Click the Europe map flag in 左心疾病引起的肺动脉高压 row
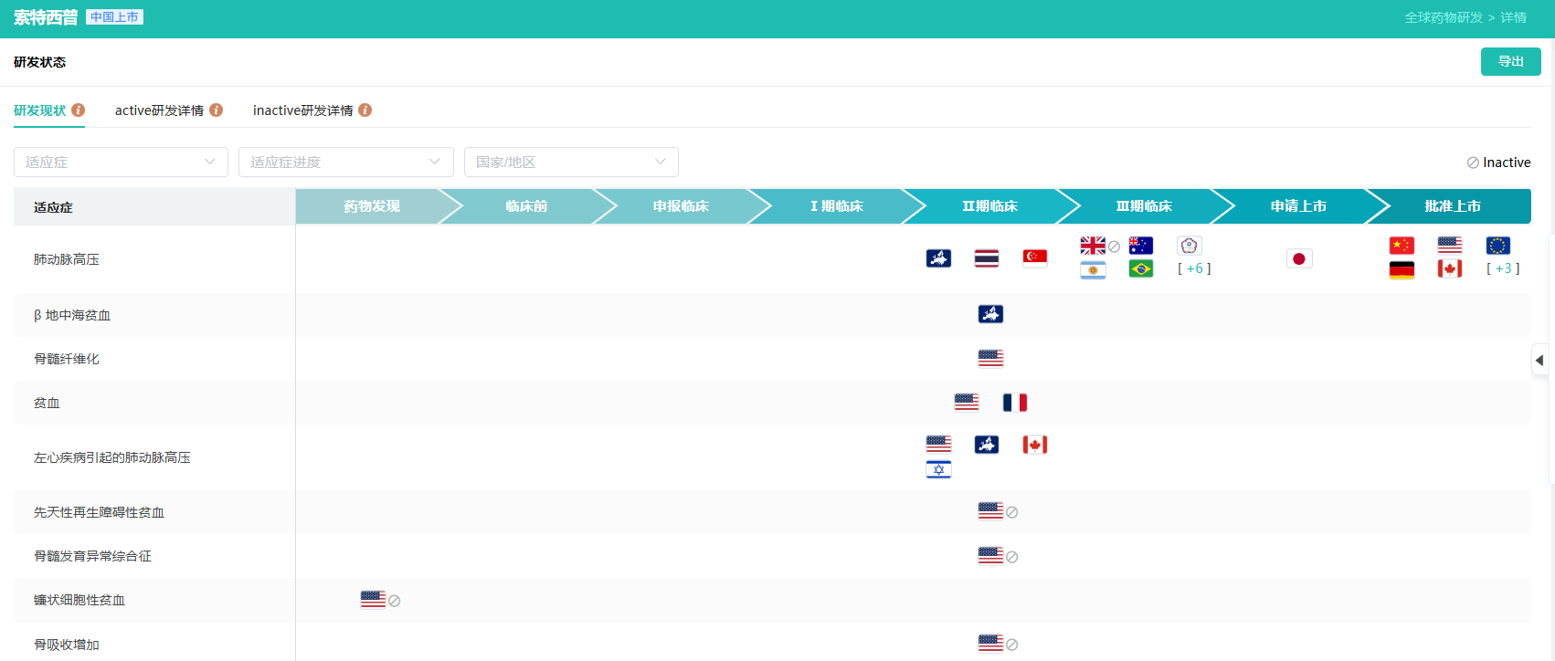 (987, 445)
